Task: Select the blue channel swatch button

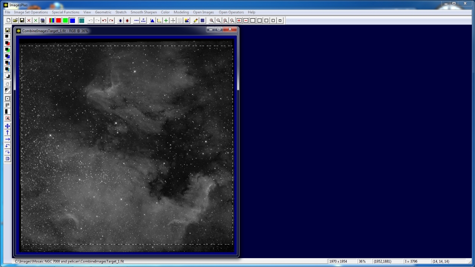Action: point(72,20)
